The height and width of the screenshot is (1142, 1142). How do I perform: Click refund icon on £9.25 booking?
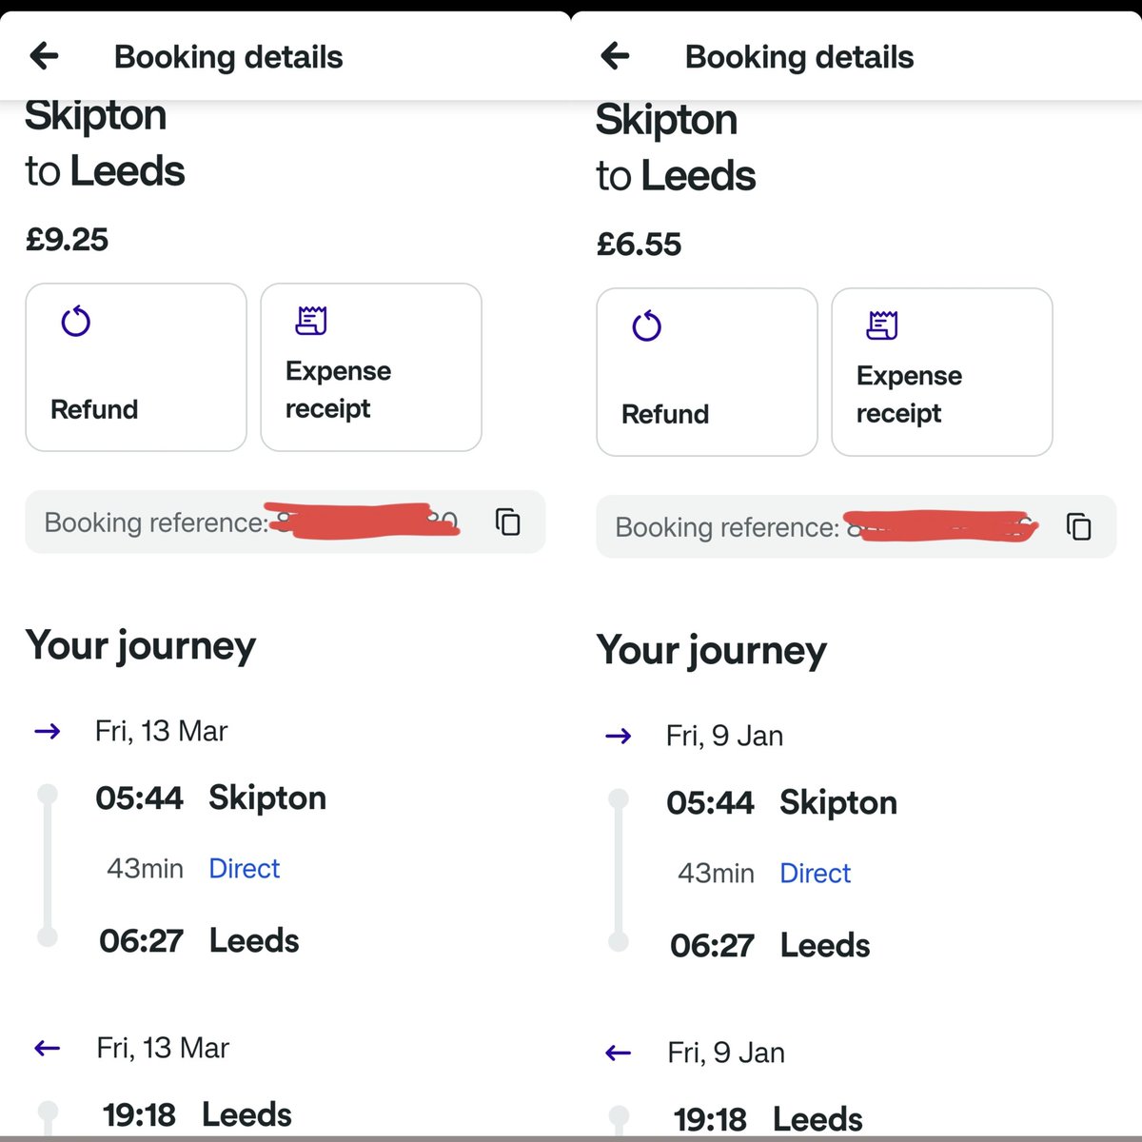point(76,322)
